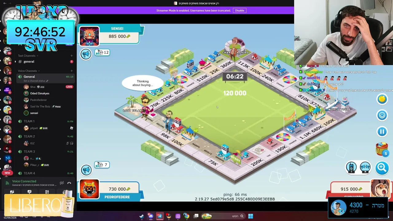Image resolution: width=393 pixels, height=221 pixels.
Task: Toggle noise suppression in voice panel
Action: [62, 183]
